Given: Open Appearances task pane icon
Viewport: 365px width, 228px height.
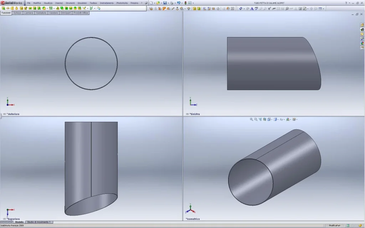Looking at the screenshot, I should (x=362, y=43).
